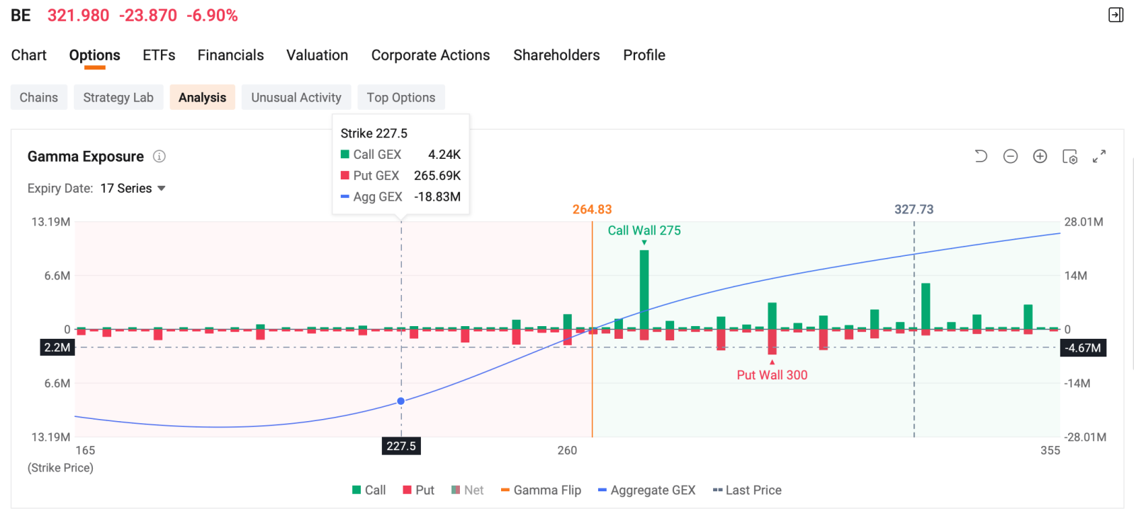This screenshot has height=514, width=1134.
Task: Open the Shareholders tab
Action: 556,55
